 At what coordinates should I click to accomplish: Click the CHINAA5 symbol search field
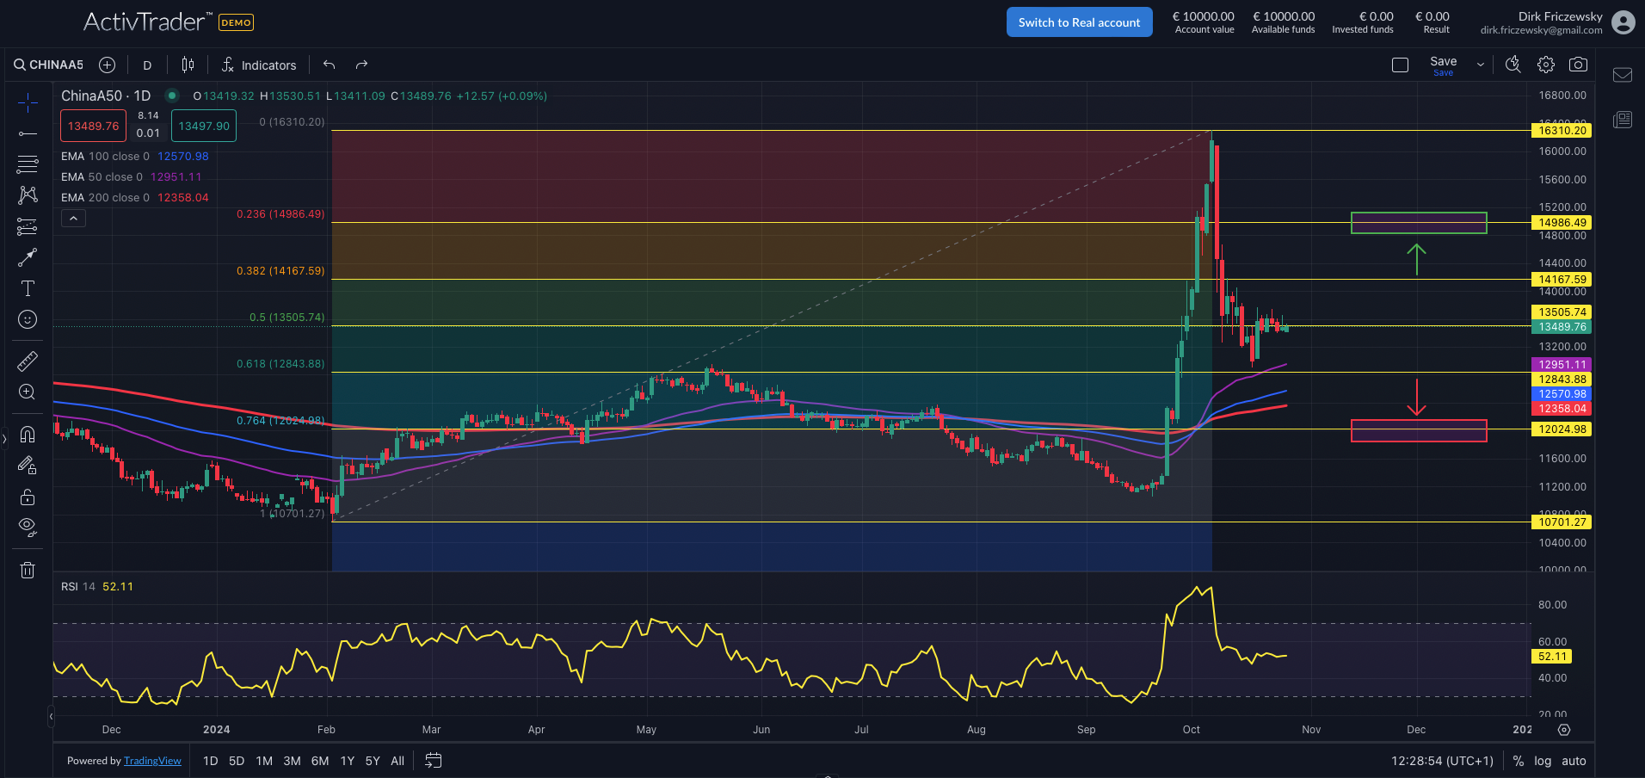pyautogui.click(x=49, y=65)
